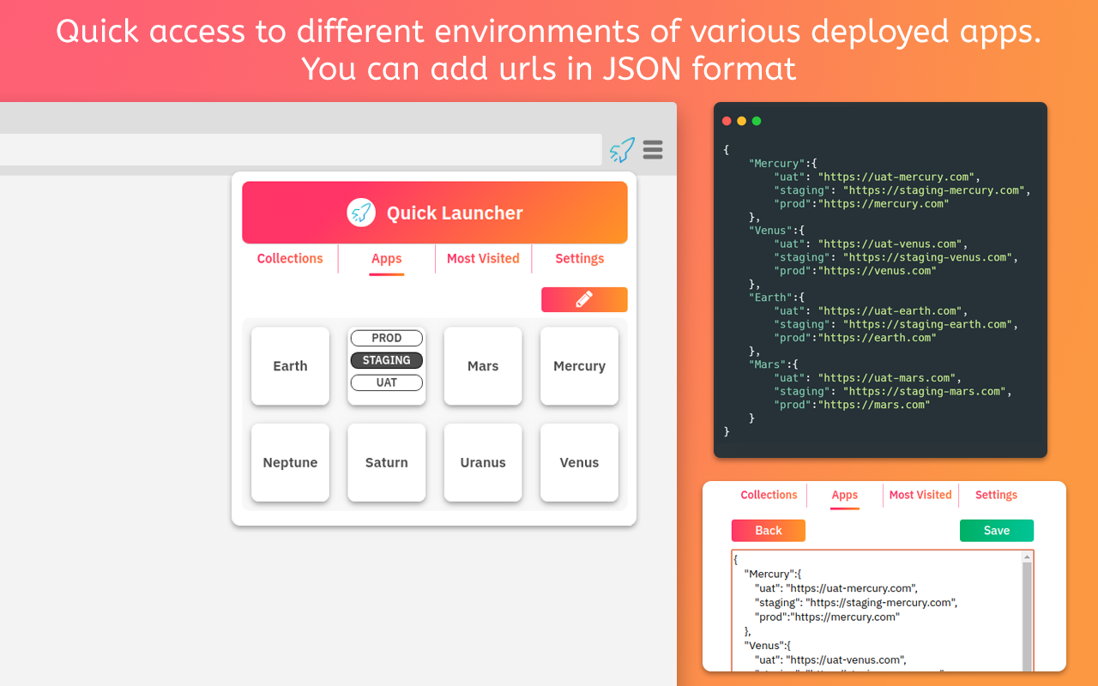Click the pencil edit button
Screen dimensions: 1098x686
tap(584, 299)
